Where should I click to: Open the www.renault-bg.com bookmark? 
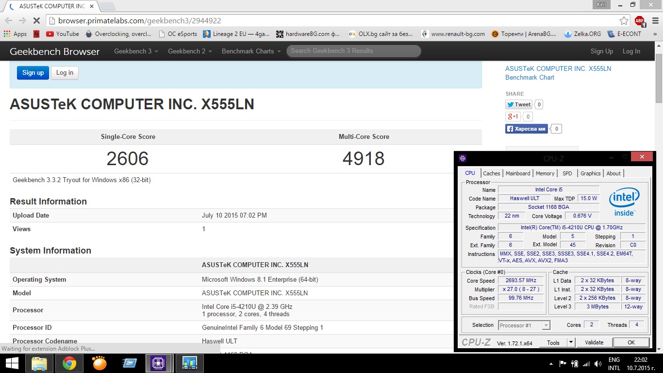453,34
